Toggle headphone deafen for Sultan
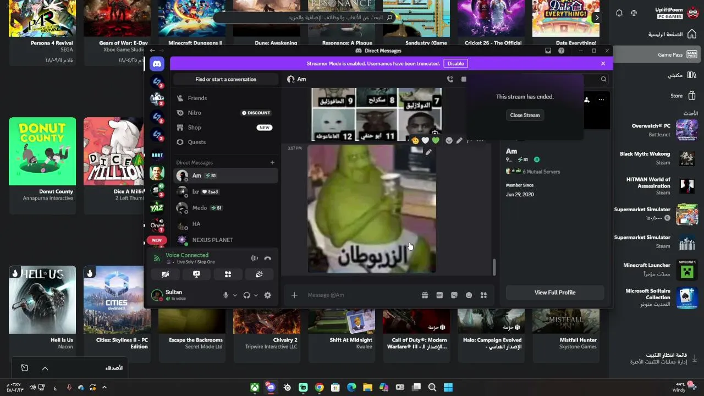 click(x=246, y=295)
